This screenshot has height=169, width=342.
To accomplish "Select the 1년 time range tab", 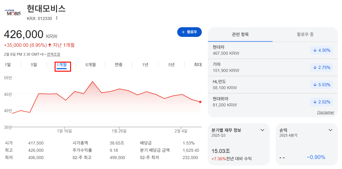I will 145,64.
